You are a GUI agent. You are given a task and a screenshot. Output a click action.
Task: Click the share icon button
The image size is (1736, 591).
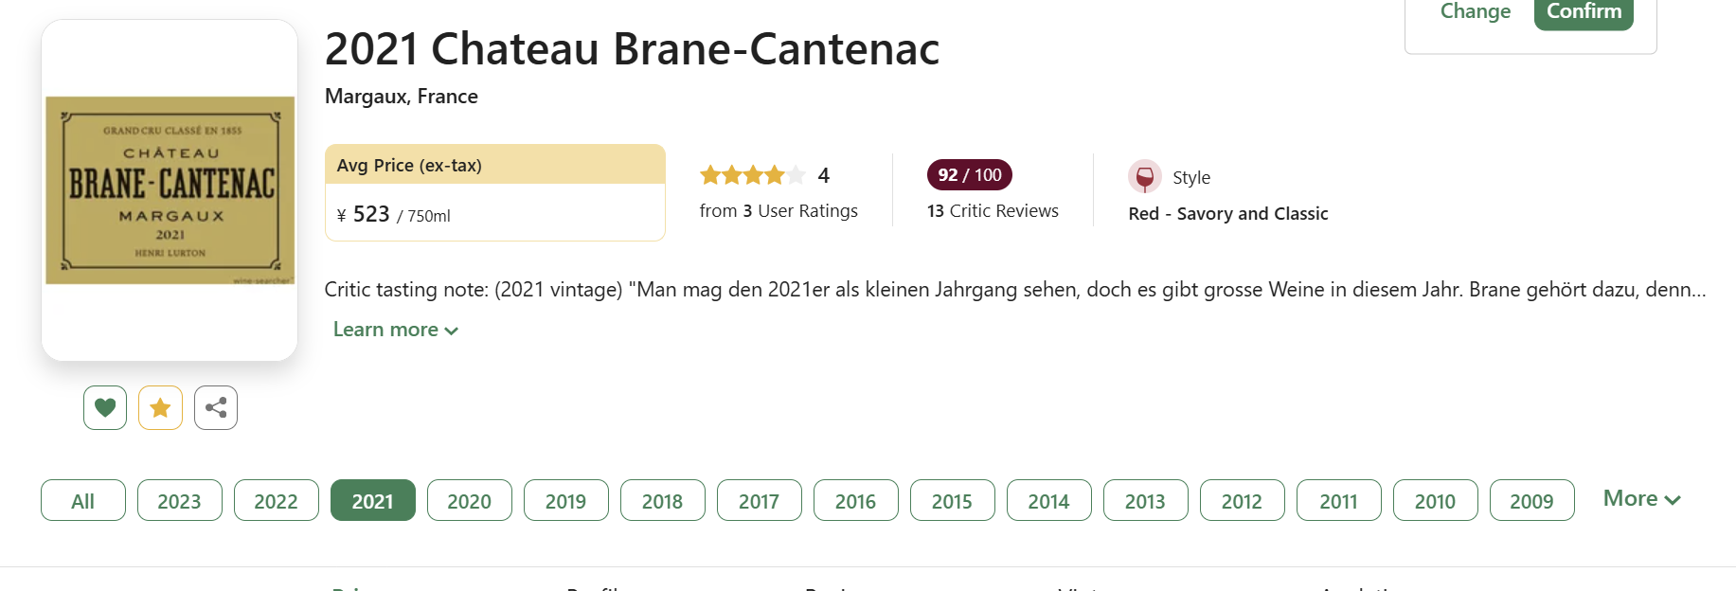click(216, 408)
